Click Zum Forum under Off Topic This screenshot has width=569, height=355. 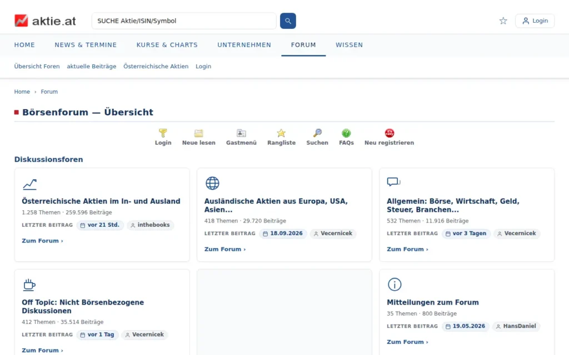pos(42,351)
